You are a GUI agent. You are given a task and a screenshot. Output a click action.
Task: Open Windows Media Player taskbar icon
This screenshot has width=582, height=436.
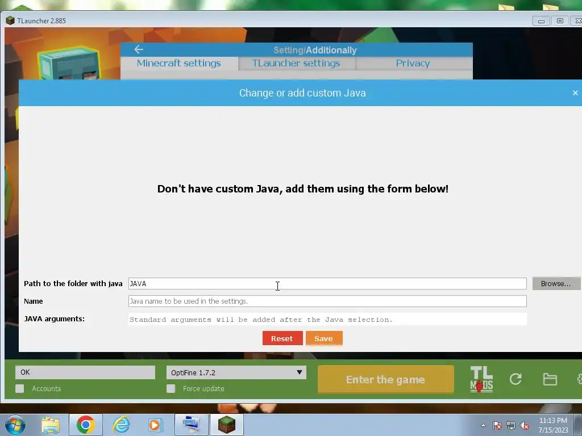(x=155, y=425)
